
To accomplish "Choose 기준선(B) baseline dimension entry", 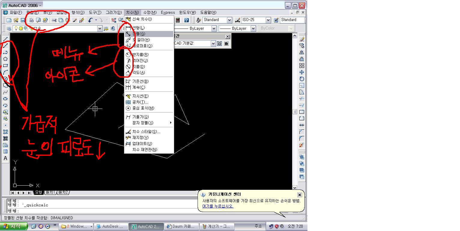I will pyautogui.click(x=149, y=81).
